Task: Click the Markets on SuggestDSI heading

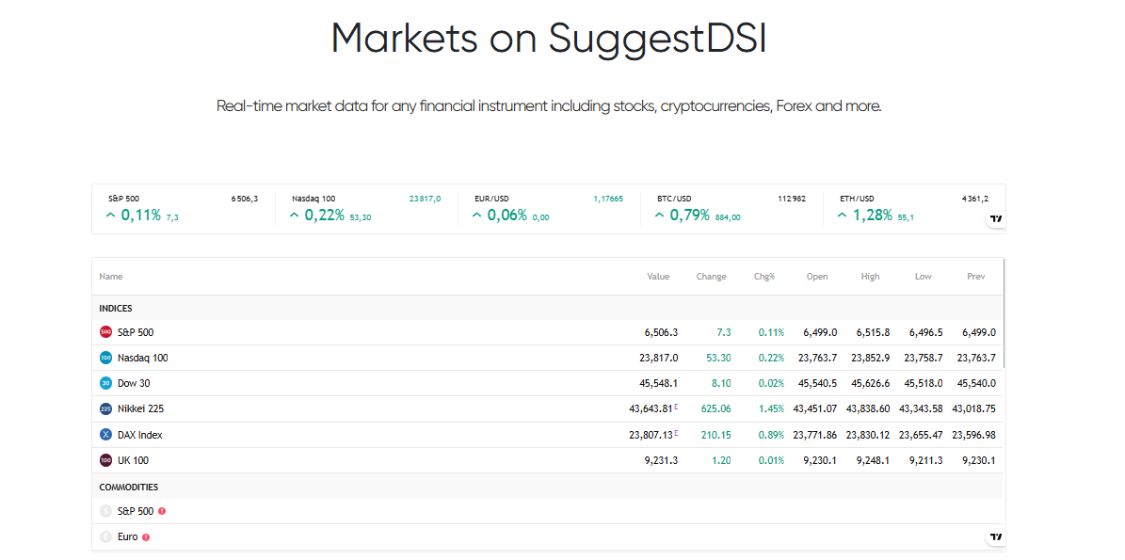Action: pyautogui.click(x=549, y=38)
